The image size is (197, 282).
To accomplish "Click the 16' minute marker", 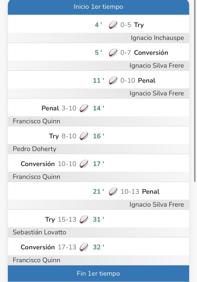I will (98, 136).
